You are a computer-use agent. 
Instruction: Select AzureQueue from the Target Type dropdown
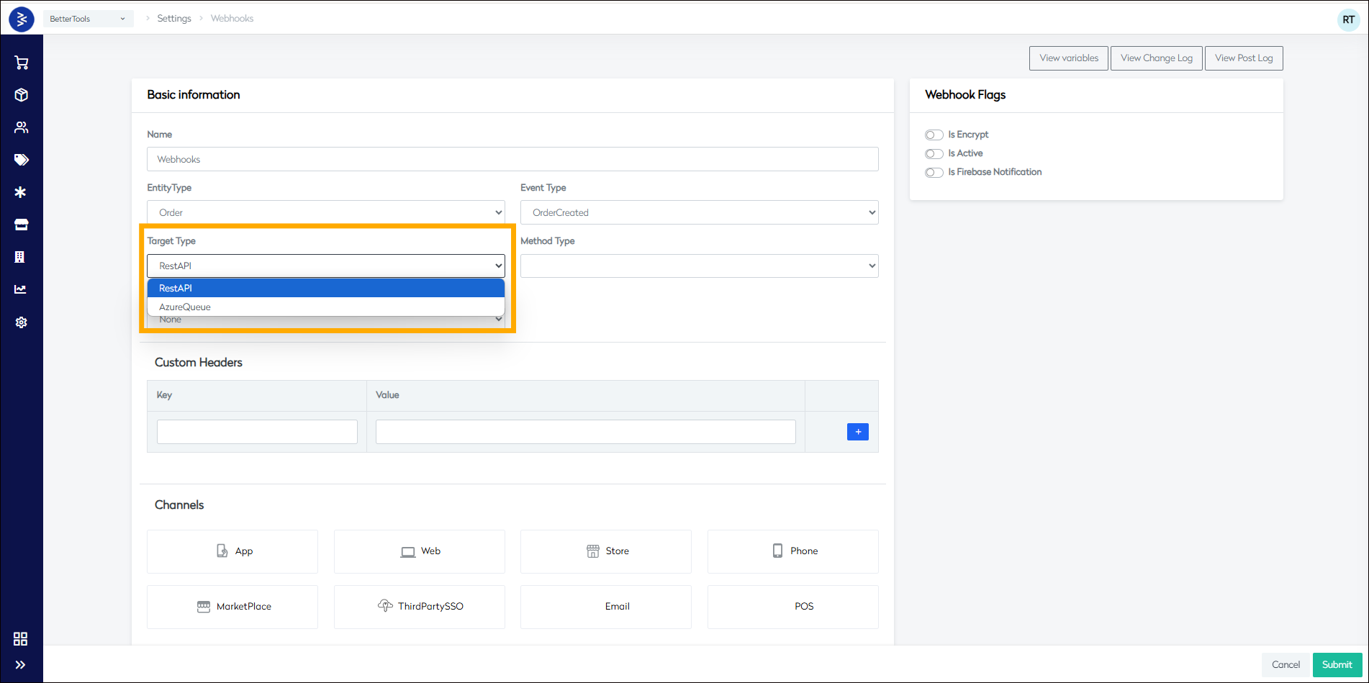(x=184, y=307)
